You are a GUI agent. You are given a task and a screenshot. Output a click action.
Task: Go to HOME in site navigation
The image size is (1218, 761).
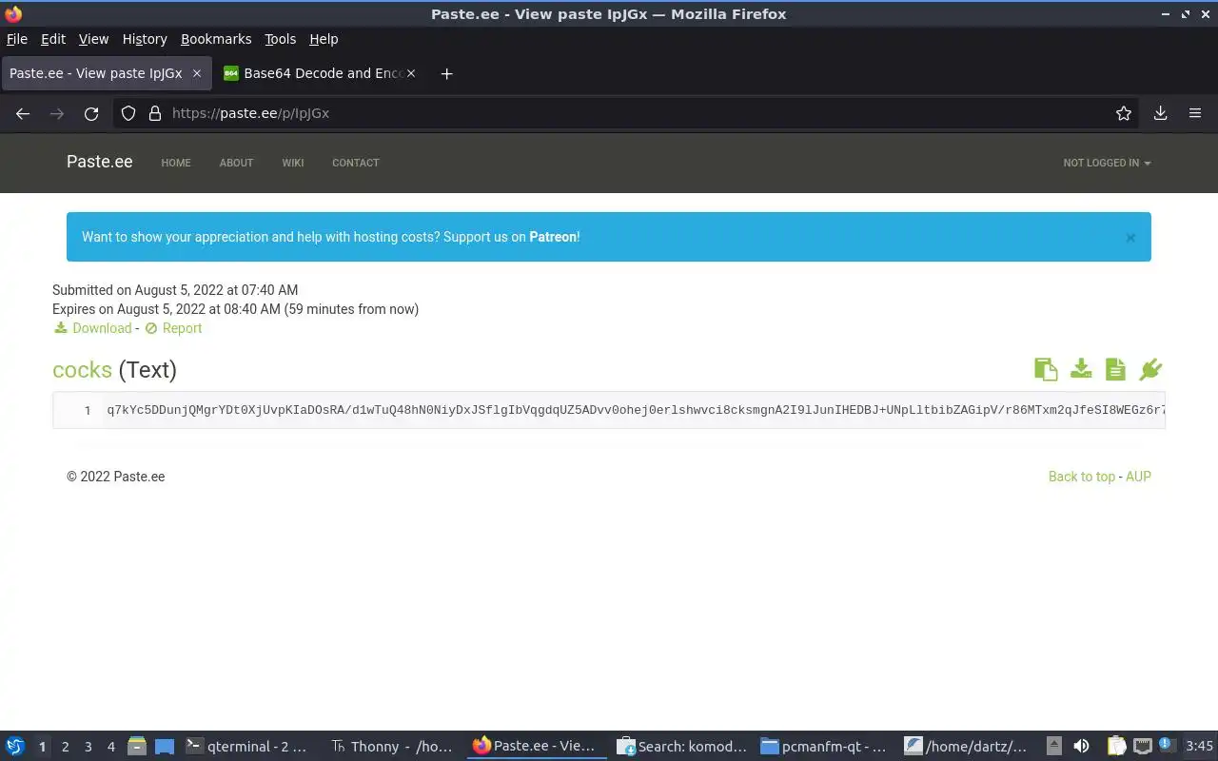tap(176, 163)
